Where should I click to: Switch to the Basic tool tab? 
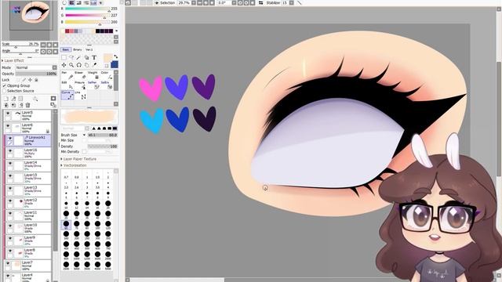click(66, 49)
